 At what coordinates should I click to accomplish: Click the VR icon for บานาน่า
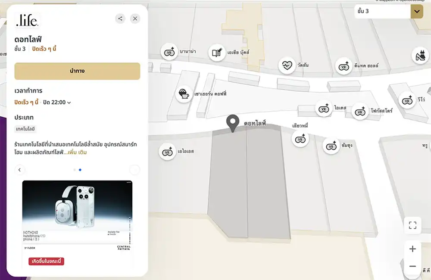(x=169, y=52)
